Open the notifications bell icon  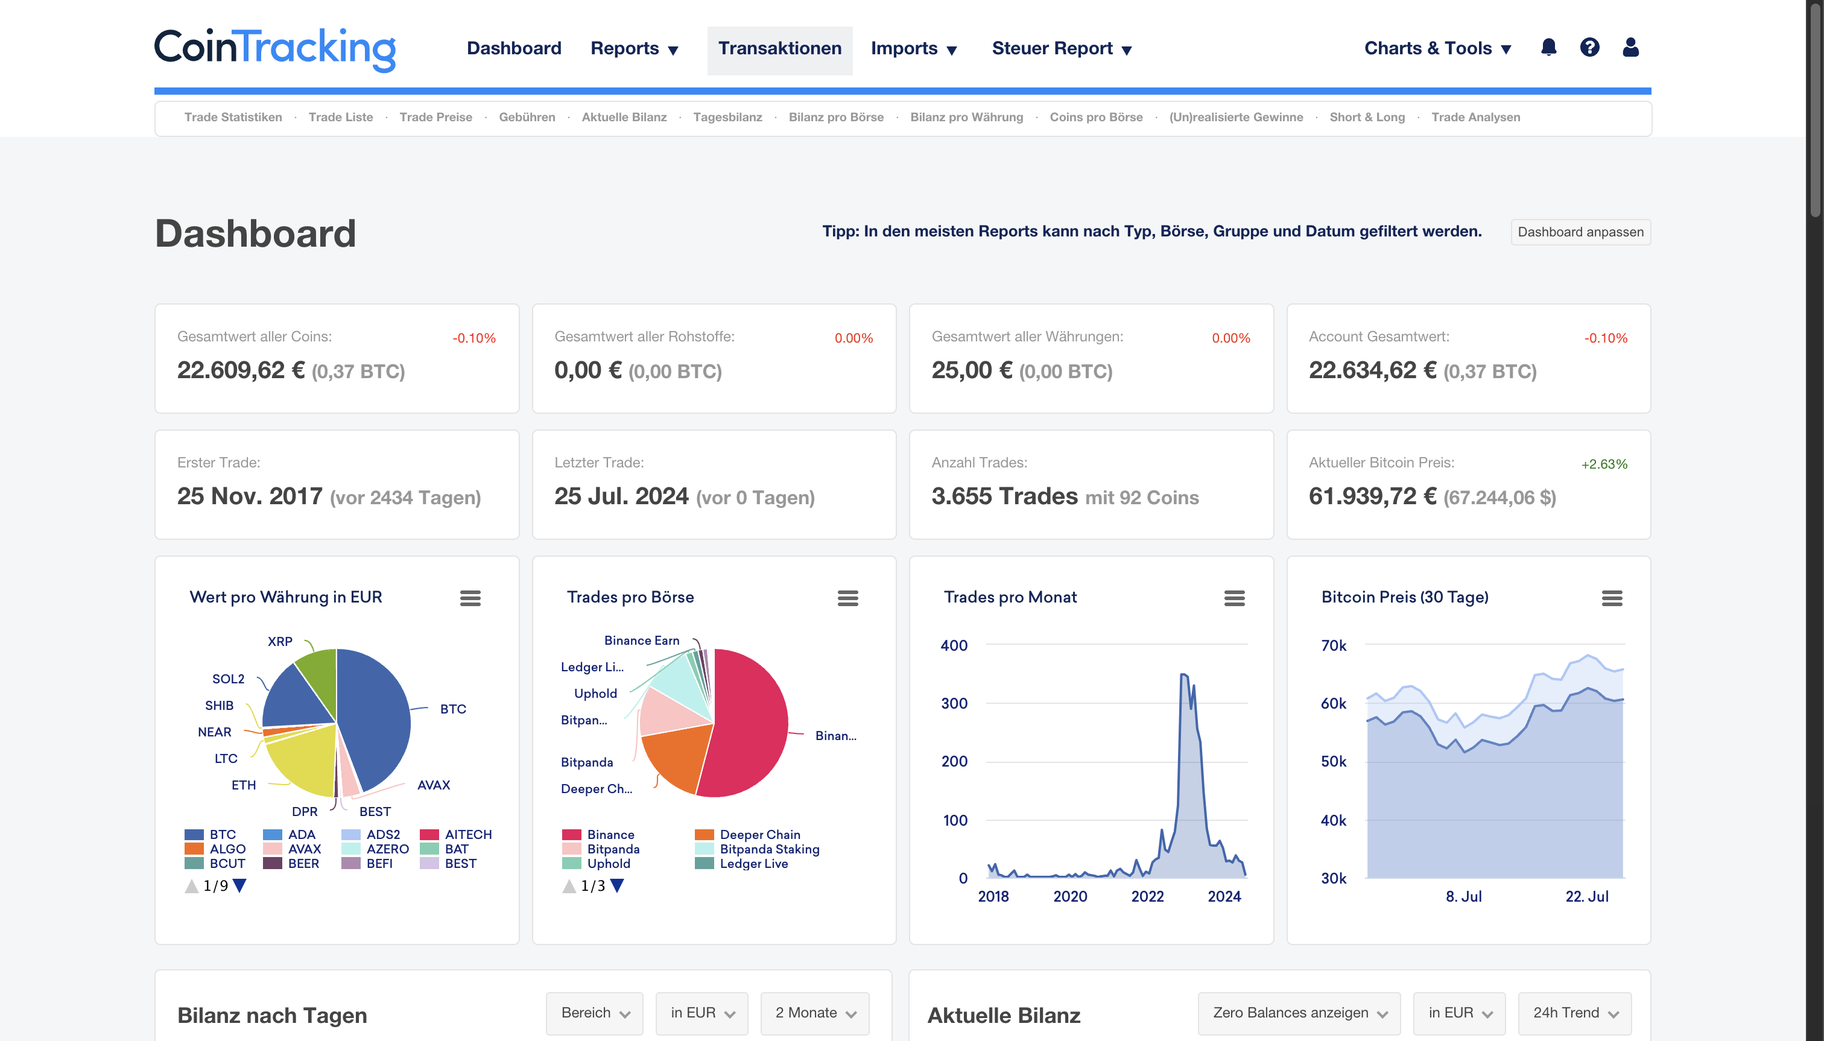point(1548,48)
